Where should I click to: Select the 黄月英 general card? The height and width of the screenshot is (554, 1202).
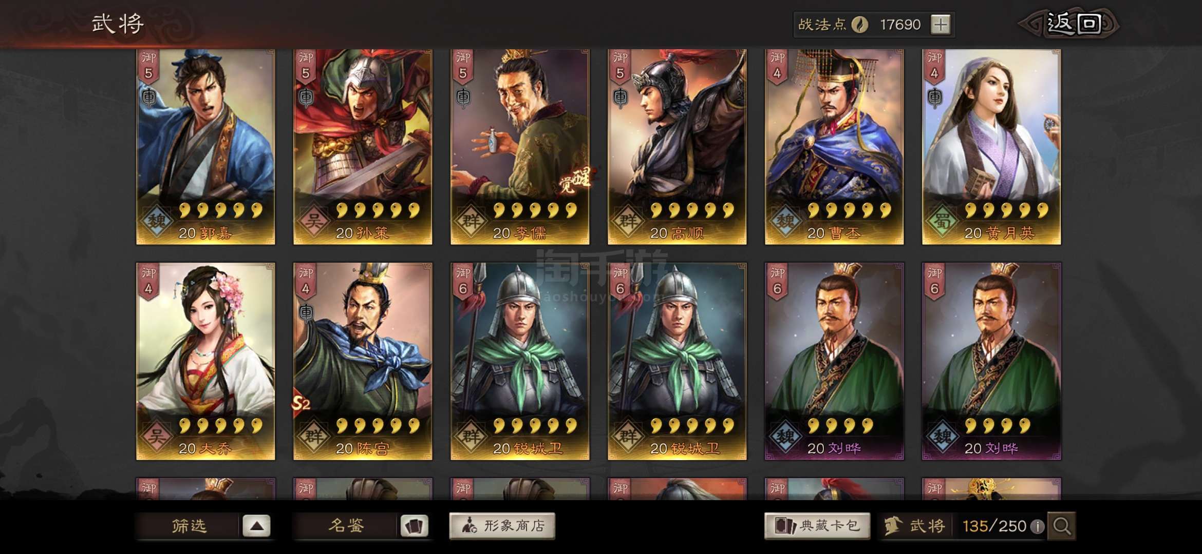point(991,147)
